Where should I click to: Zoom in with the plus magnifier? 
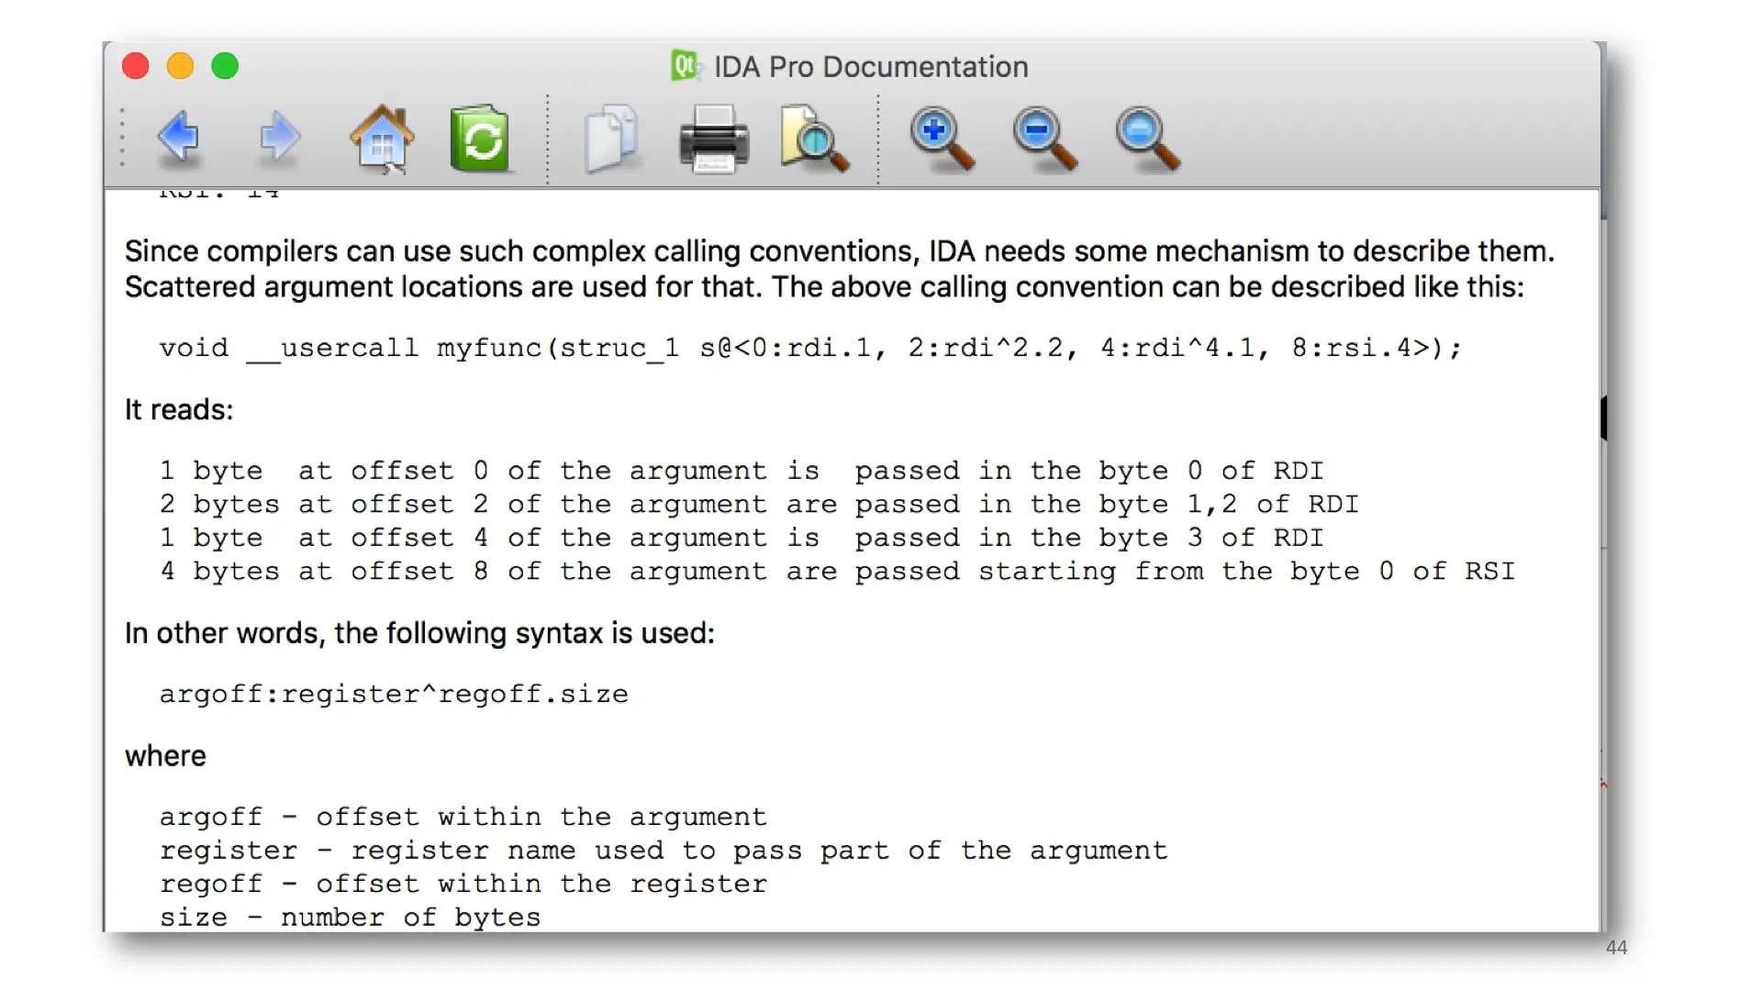(942, 139)
